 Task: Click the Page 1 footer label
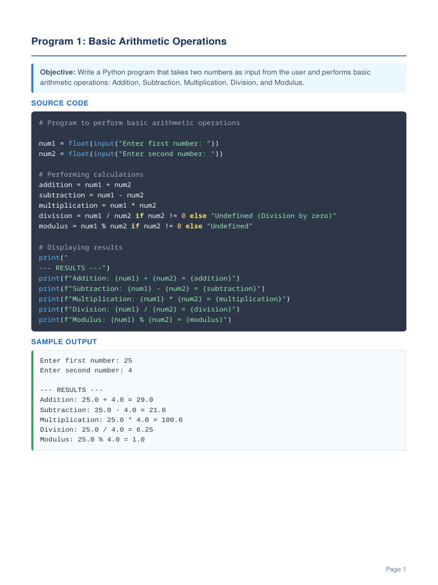tap(396, 570)
